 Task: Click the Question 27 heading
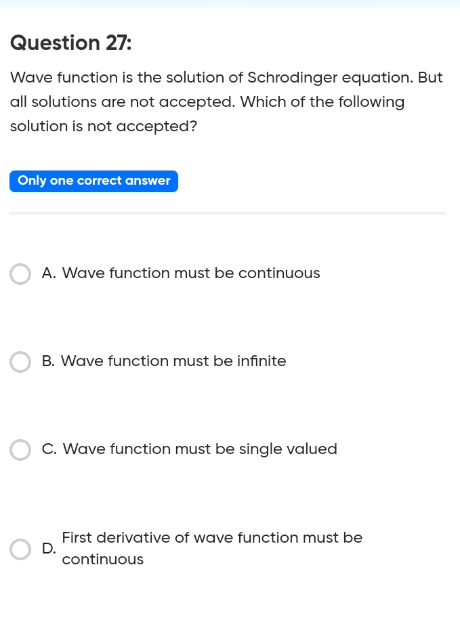pyautogui.click(x=70, y=43)
